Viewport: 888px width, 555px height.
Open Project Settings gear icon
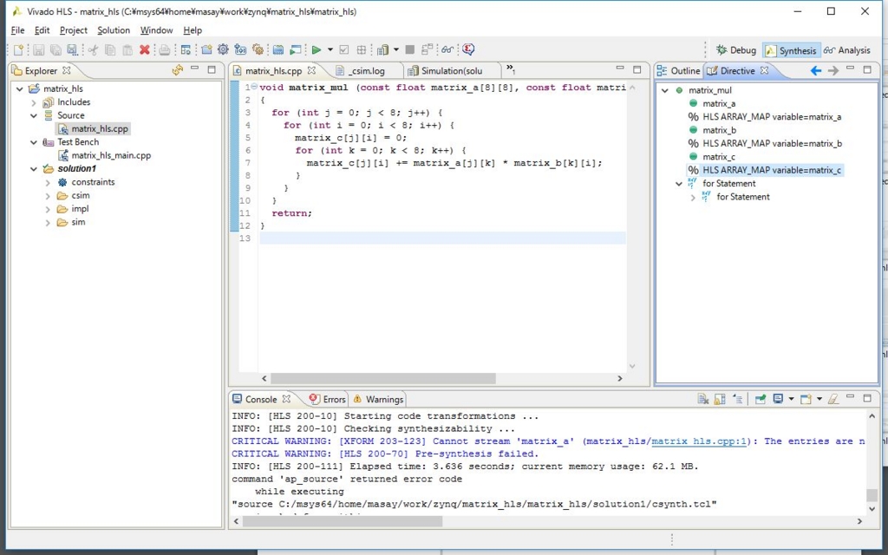tap(223, 49)
